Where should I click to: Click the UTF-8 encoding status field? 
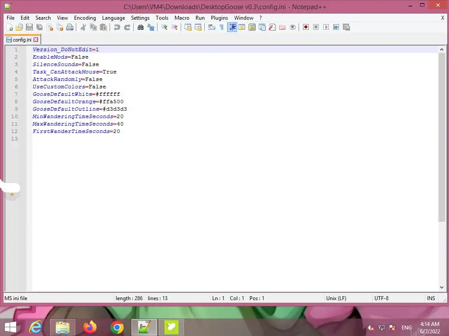(x=381, y=298)
